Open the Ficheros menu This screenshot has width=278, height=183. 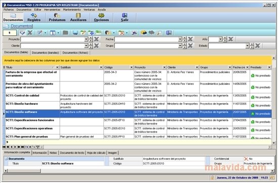(x=9, y=10)
